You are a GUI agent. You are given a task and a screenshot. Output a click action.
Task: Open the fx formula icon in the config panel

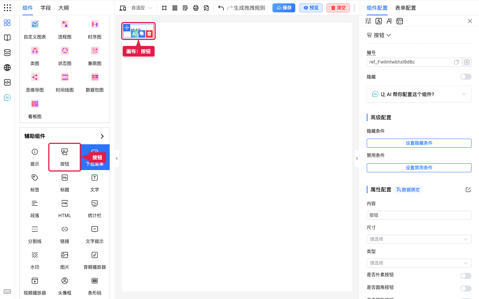(x=379, y=21)
